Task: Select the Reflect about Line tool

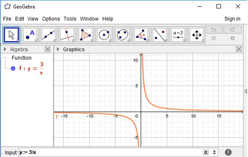Action: [x=159, y=35]
